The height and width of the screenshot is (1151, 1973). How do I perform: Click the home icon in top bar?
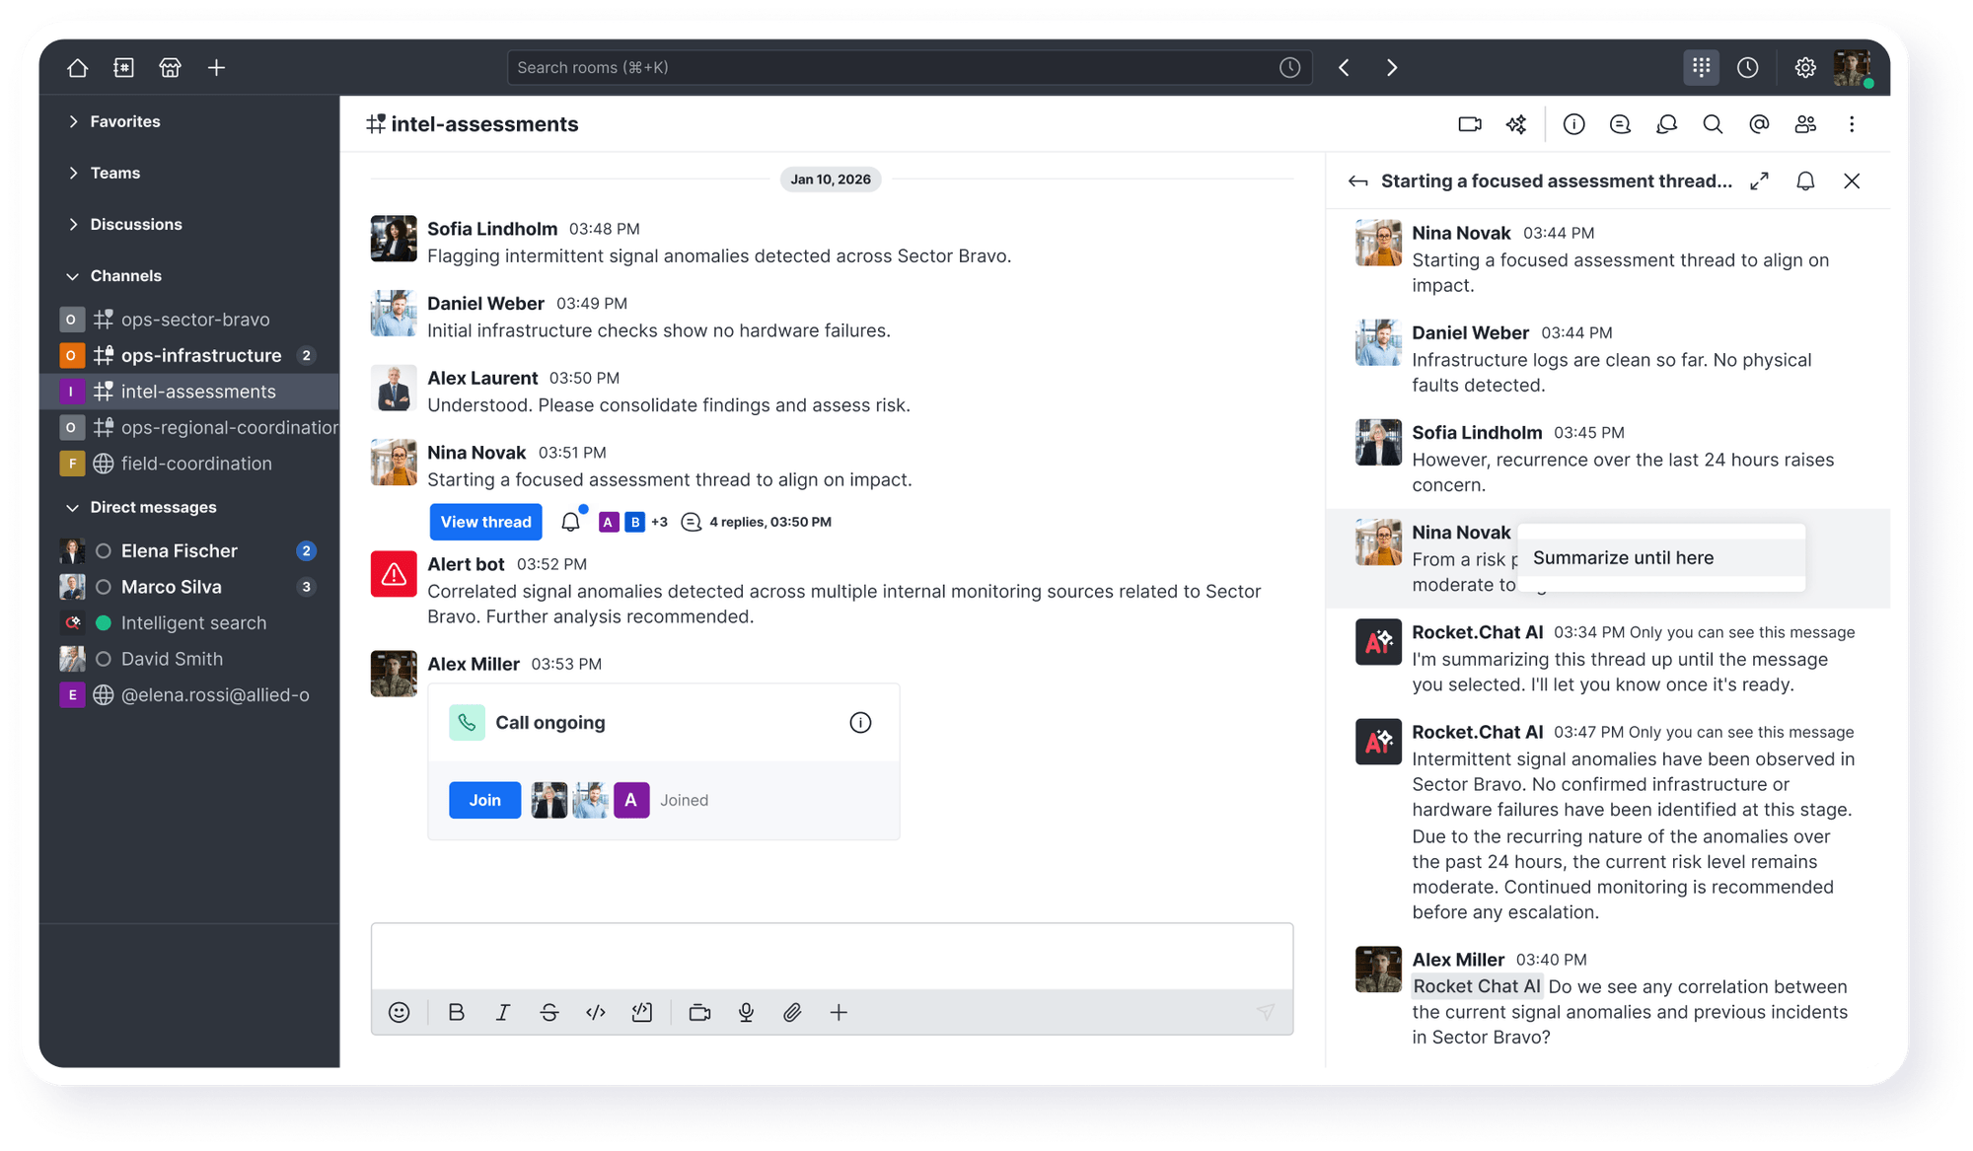point(77,67)
